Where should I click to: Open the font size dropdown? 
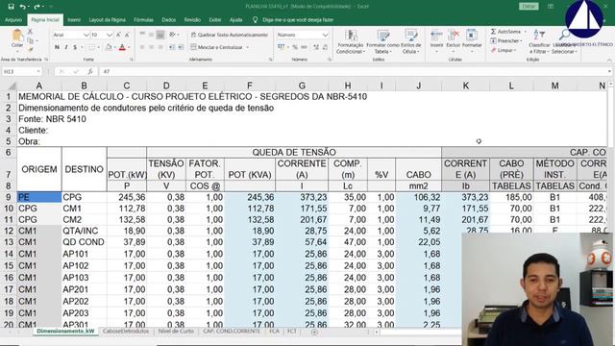click(110, 35)
